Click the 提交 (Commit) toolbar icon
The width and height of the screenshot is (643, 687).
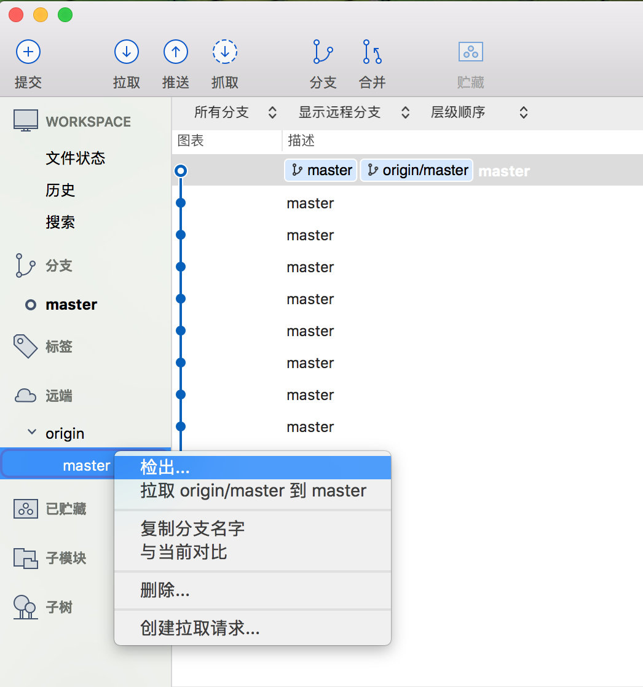(x=28, y=52)
